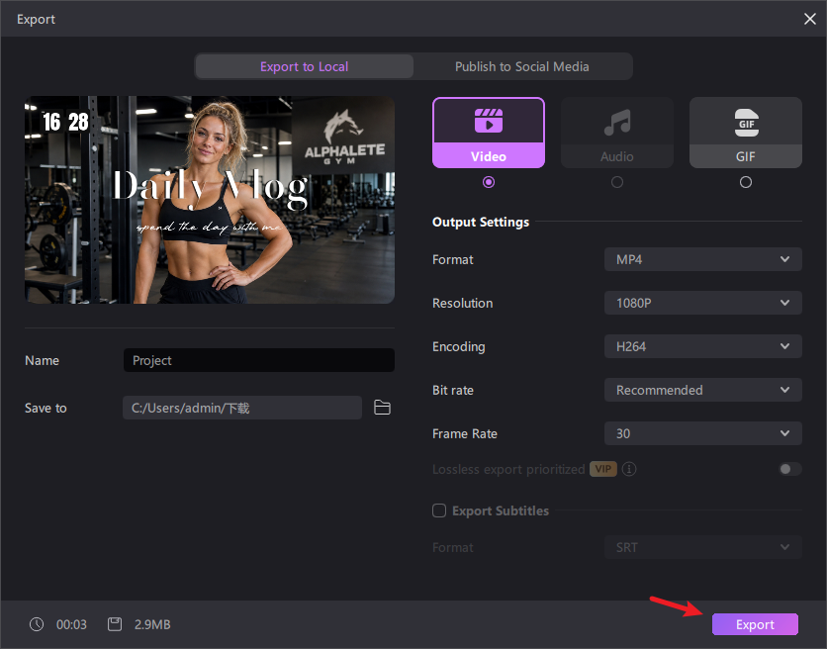Choose the Audio radio button
The image size is (827, 649).
[617, 182]
